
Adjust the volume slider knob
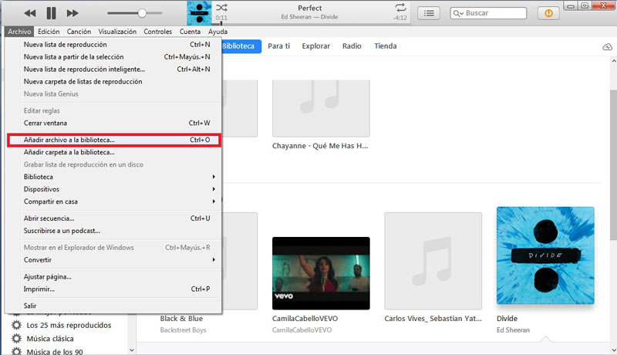tap(142, 13)
